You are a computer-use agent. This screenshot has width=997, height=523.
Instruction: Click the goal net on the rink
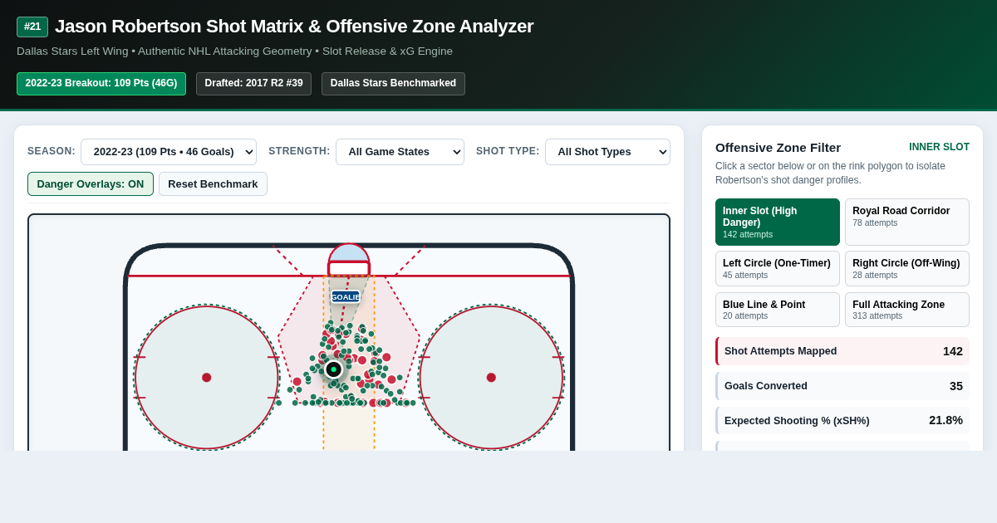coord(349,261)
